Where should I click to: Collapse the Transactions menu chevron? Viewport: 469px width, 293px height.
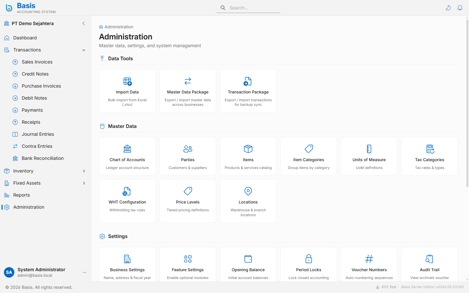click(84, 50)
